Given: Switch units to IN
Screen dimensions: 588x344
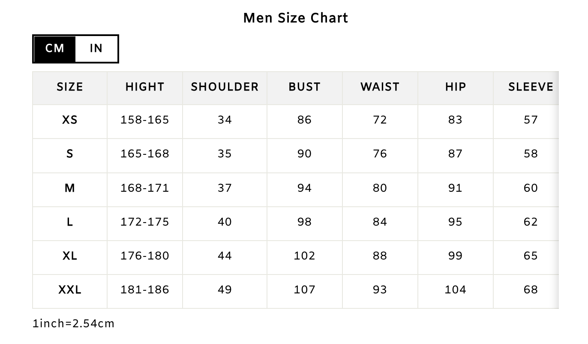Looking at the screenshot, I should click(96, 48).
